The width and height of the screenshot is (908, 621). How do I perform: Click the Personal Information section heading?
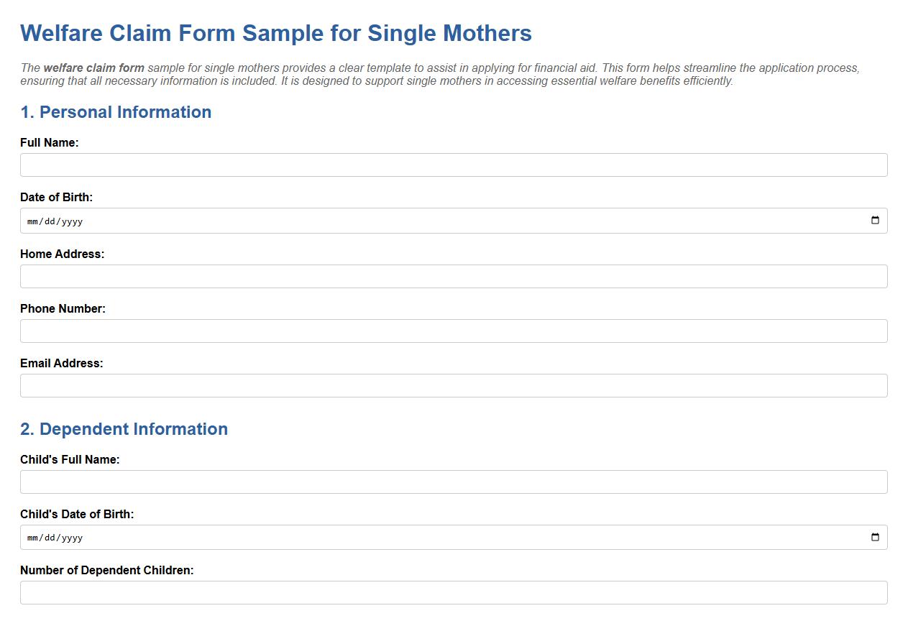pos(116,112)
